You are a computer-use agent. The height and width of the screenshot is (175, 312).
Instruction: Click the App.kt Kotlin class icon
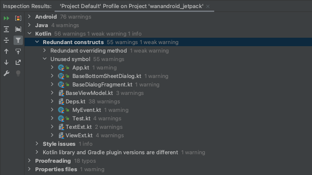[61, 68]
